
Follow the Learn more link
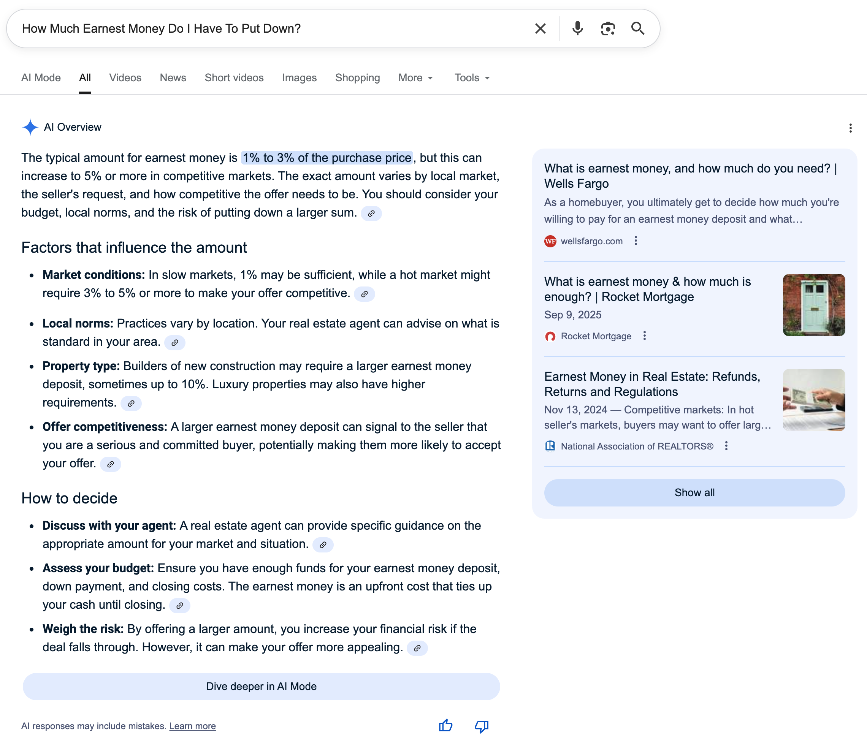192,726
